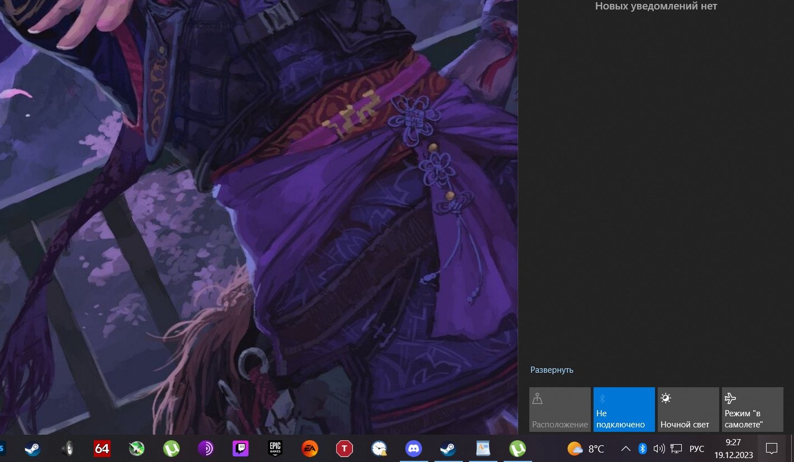
Task: Toggle the Bluetooth 'Не подключено' quick action tile
Action: point(624,410)
